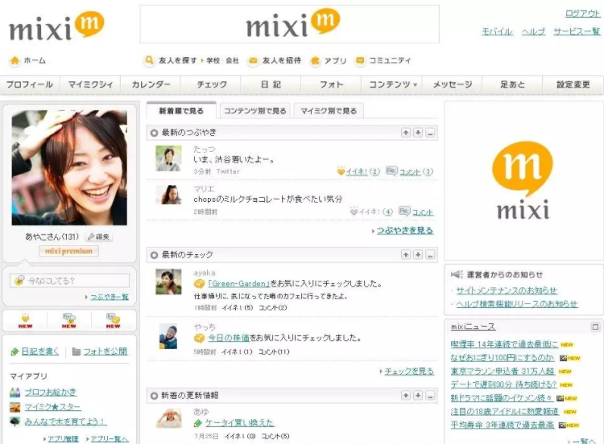The height and width of the screenshot is (444, 604).
Task: Focus the 今なにしてる? input field
Action: coord(70,281)
